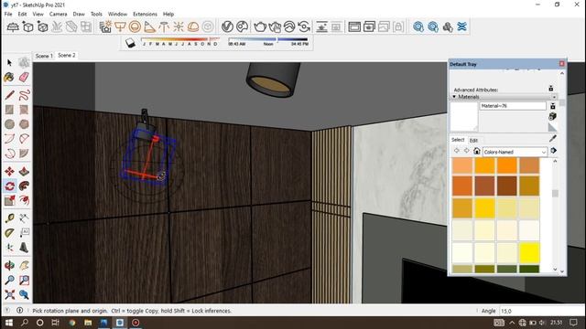Viewport: 586px width, 329px height.
Task: Select the 2 Point Arc tool
Action: click(x=24, y=139)
